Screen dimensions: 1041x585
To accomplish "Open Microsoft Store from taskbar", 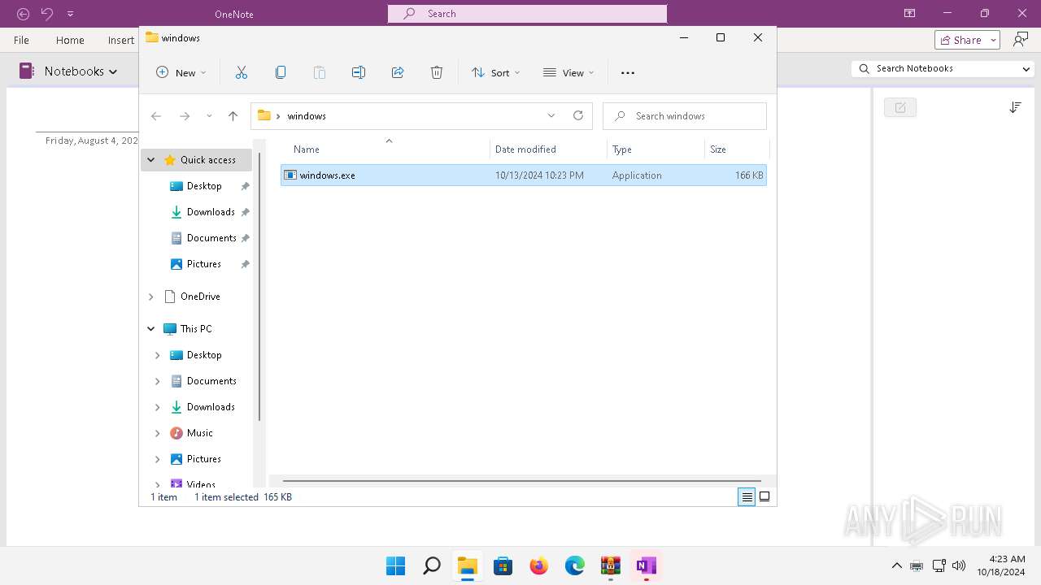I will point(503,565).
